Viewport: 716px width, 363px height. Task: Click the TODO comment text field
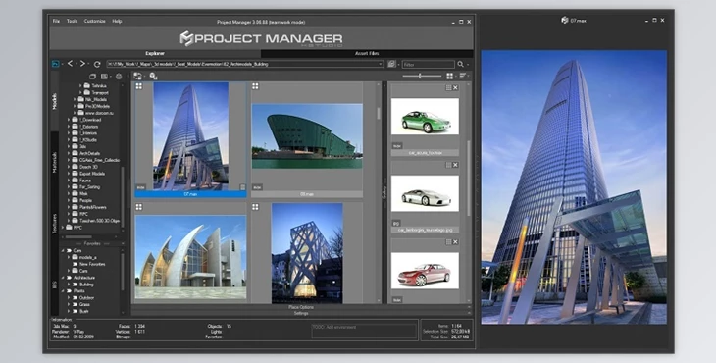click(365, 331)
